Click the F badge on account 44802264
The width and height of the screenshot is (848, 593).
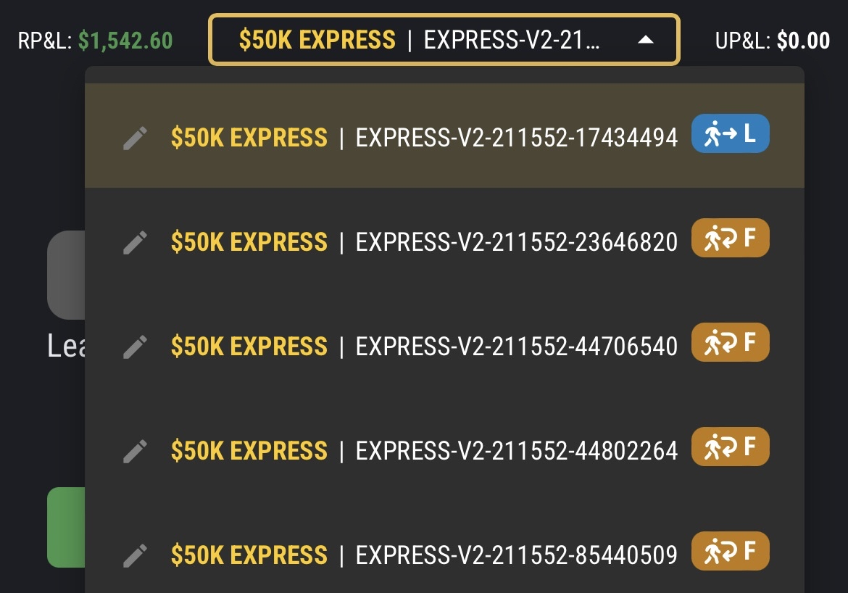click(x=730, y=447)
